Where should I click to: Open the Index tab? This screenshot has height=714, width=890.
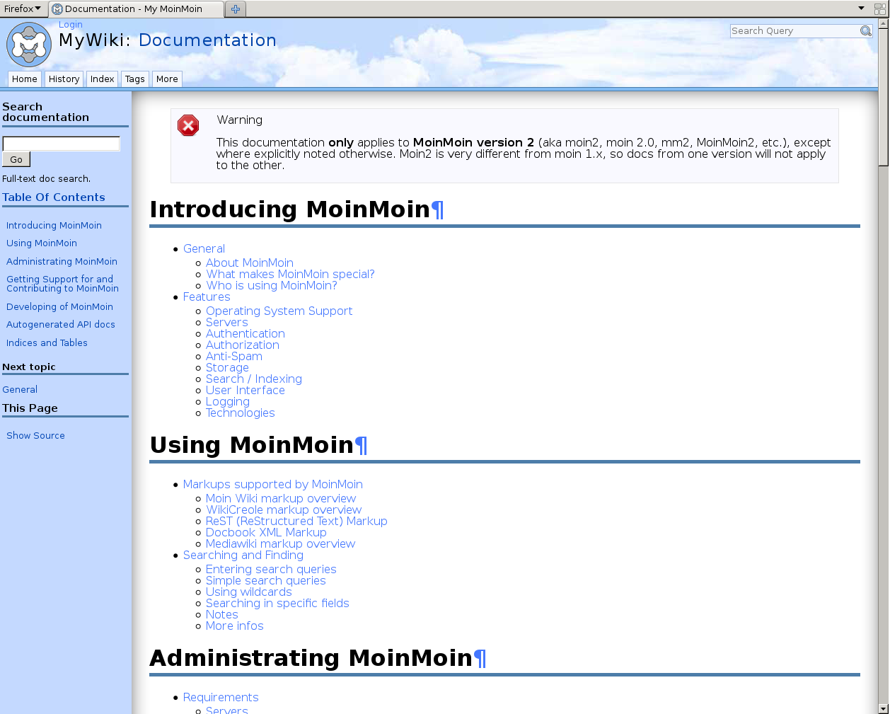pos(103,79)
